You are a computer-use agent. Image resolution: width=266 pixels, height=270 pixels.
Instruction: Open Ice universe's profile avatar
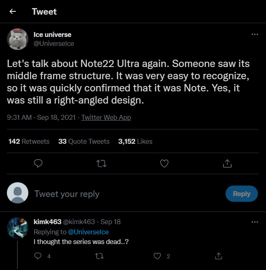17,39
